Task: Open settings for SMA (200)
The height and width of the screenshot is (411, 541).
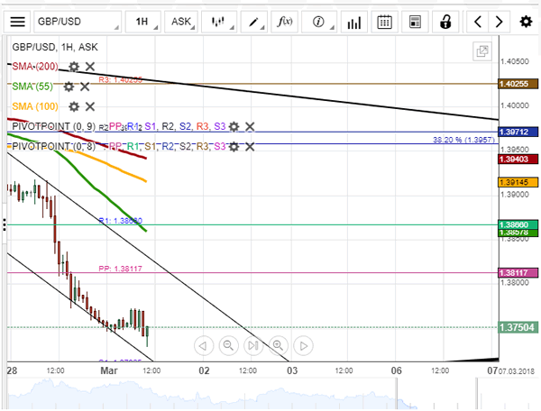Action: (x=74, y=67)
